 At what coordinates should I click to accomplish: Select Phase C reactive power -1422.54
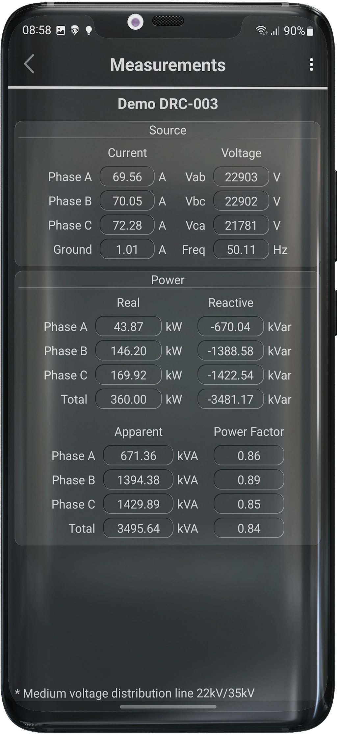pos(230,375)
